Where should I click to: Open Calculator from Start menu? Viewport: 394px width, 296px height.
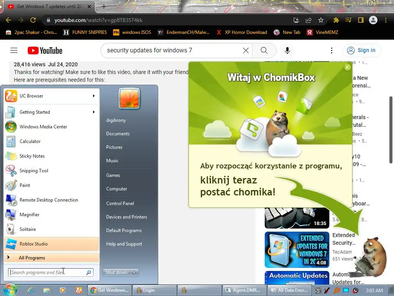[52, 141]
